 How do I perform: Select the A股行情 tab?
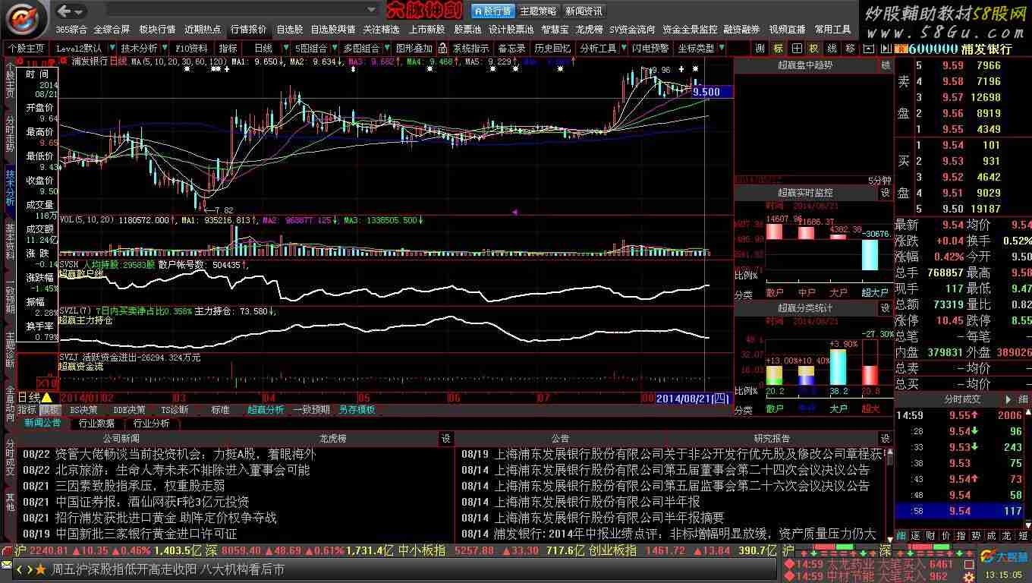tap(492, 11)
